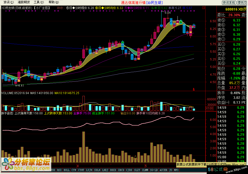Click the 买② price 6.27
The height and width of the screenshot is (174, 248).
[236, 49]
